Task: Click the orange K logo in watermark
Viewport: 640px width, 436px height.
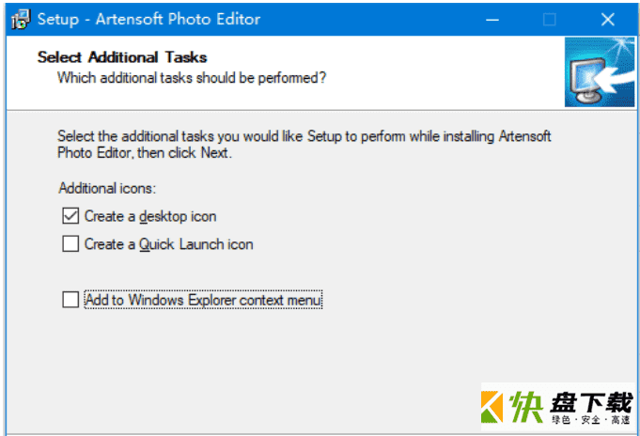Action: tap(492, 407)
